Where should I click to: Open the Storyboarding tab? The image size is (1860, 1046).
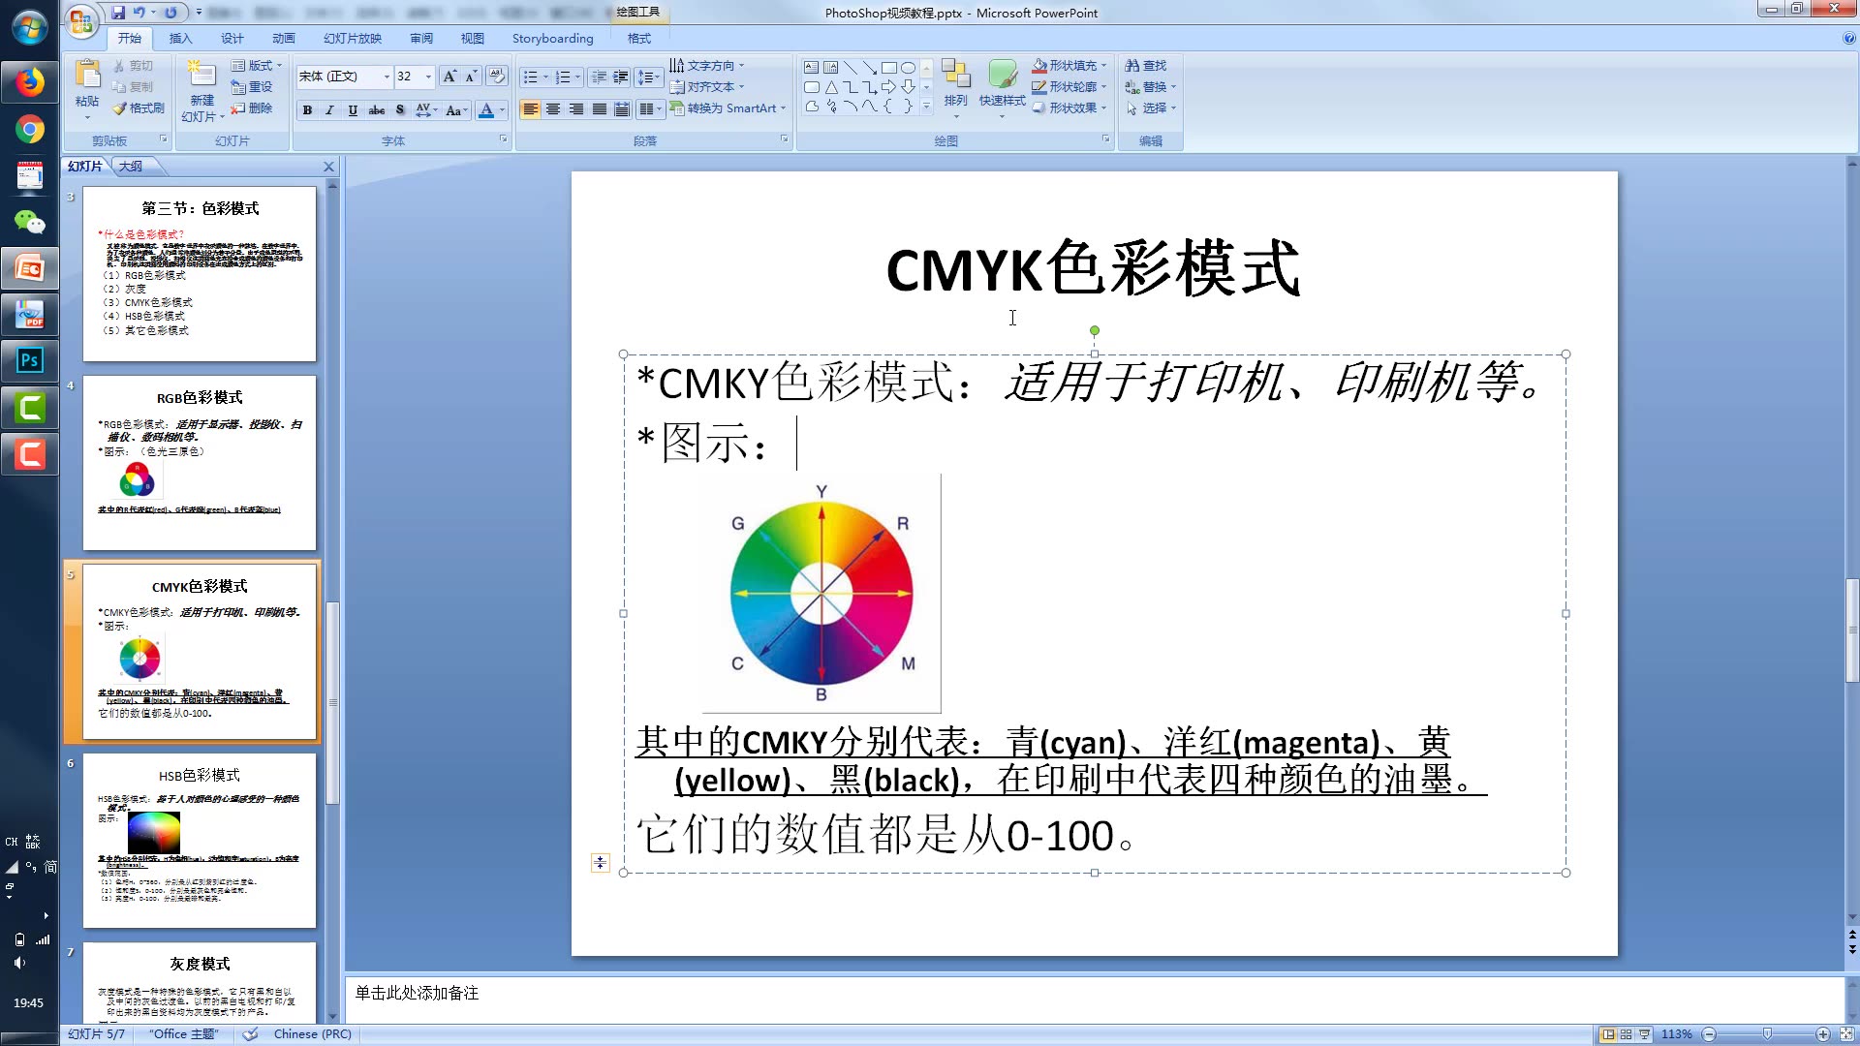[x=552, y=38]
